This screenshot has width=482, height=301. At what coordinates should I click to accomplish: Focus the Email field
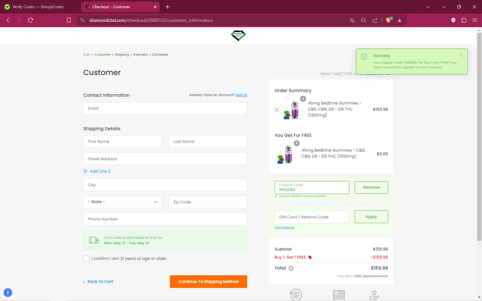pos(165,108)
